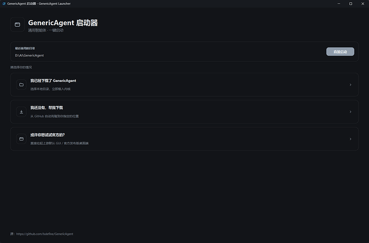Viewport: 369px width, 243px height.
Task: Click the folder icon for already-downloaded GenericAgent
Action: coord(21,84)
